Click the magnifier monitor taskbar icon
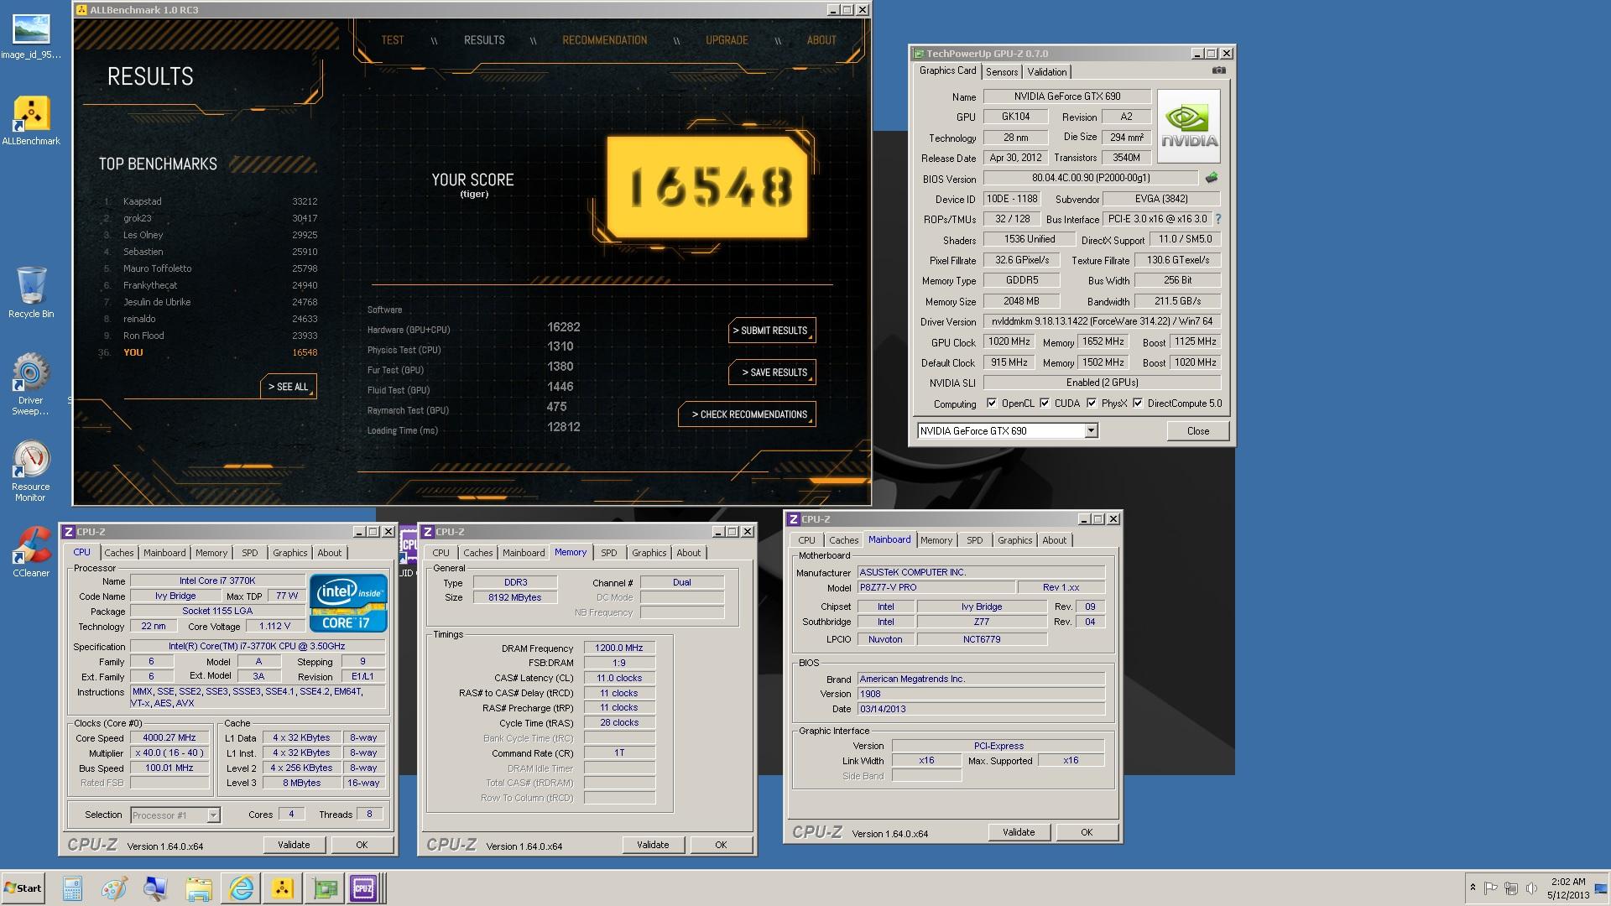 (x=156, y=888)
